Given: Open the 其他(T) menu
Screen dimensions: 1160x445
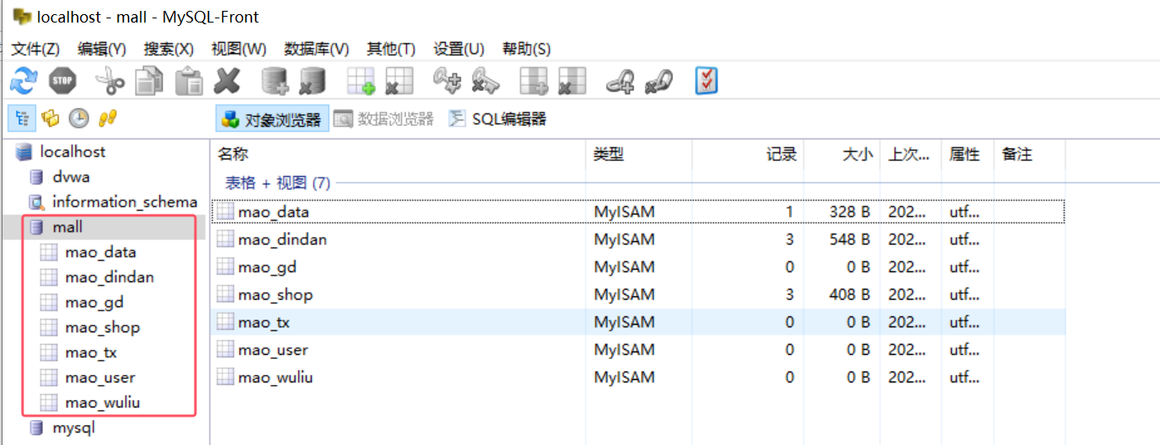Looking at the screenshot, I should coord(391,48).
